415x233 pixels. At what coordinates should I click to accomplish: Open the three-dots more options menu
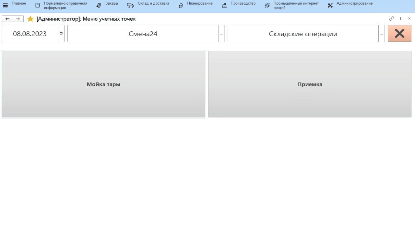400,19
